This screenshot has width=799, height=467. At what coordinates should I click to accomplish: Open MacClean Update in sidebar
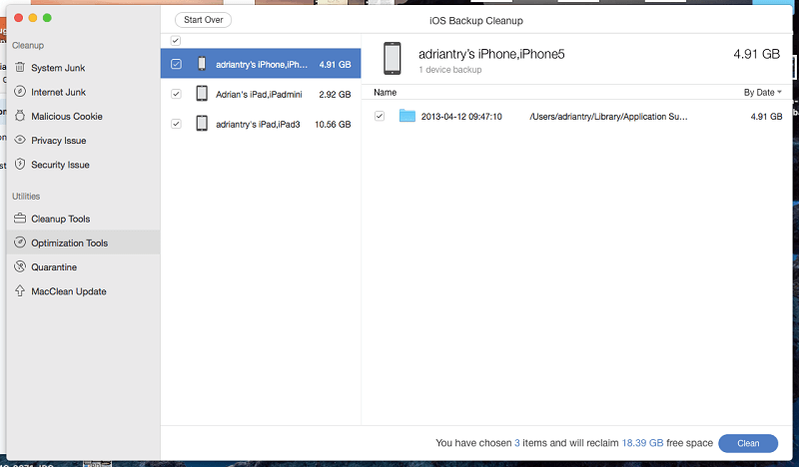(83, 291)
